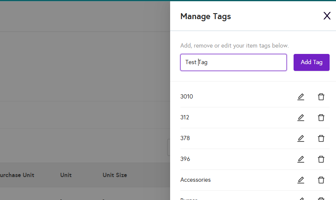Screen dimensions: 336x200
Task: Close the Manage Tags panel
Action: click(327, 16)
